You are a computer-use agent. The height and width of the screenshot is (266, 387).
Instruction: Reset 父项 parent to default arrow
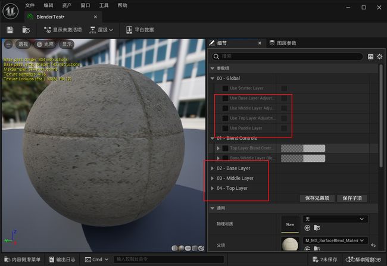[373, 245]
